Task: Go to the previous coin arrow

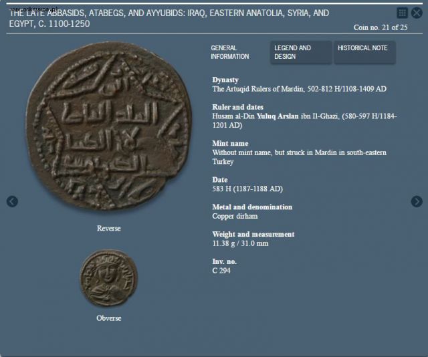Action: [x=12, y=201]
